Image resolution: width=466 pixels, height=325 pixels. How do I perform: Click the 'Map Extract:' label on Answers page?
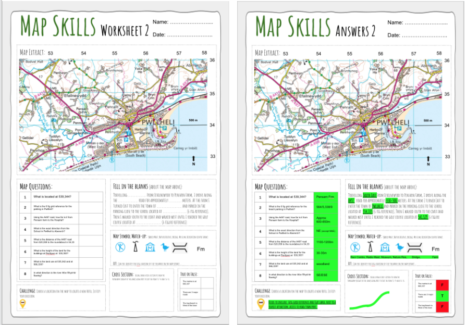267,53
